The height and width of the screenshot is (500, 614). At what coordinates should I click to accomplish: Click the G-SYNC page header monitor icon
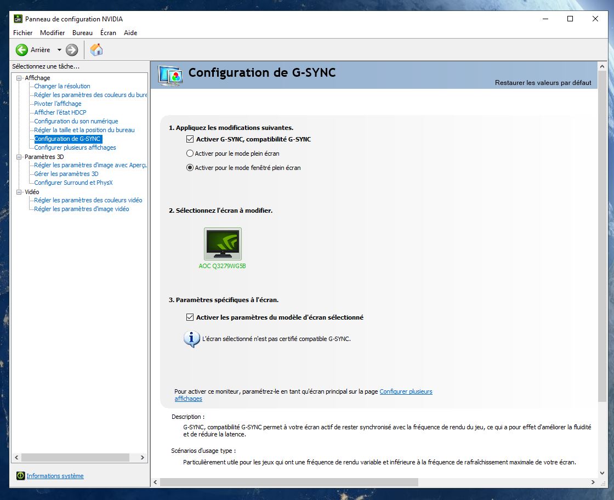pyautogui.click(x=170, y=76)
